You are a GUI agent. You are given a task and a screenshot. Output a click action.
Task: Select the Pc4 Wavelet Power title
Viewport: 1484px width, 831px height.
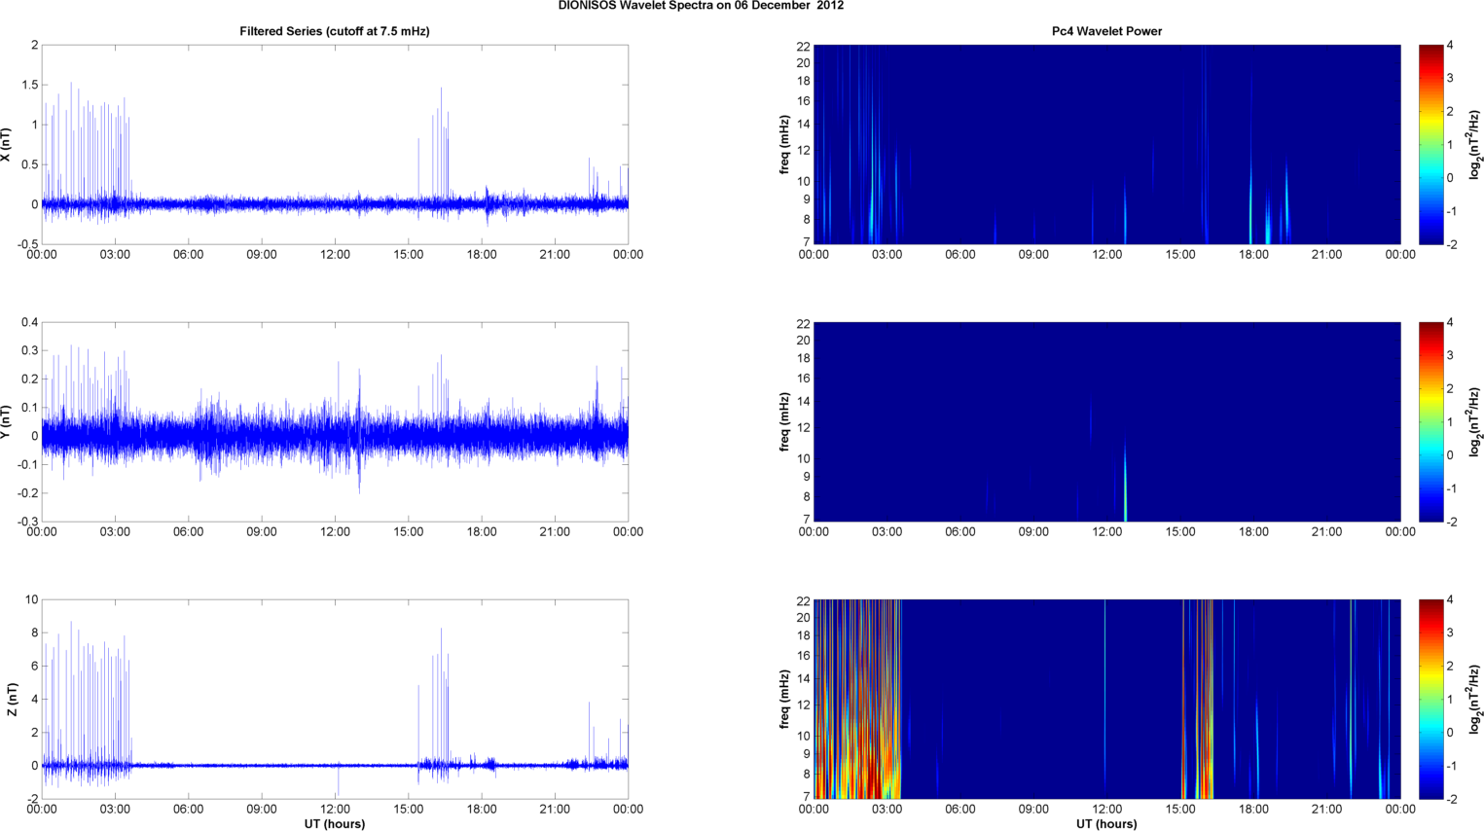[1106, 31]
